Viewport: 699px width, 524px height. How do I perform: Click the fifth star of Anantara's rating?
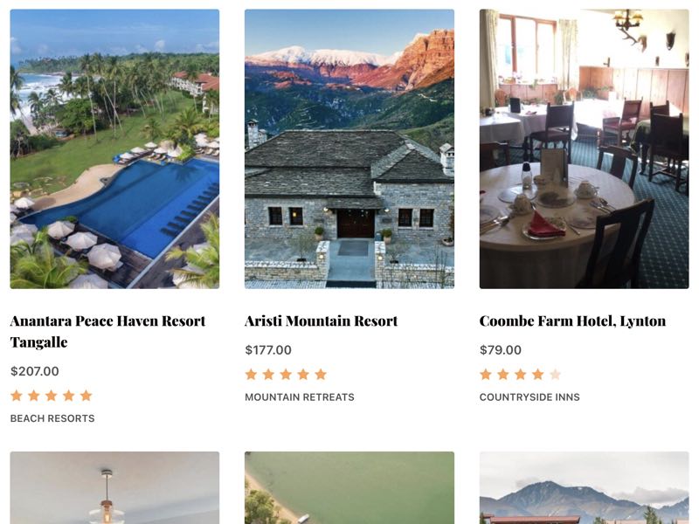click(86, 396)
